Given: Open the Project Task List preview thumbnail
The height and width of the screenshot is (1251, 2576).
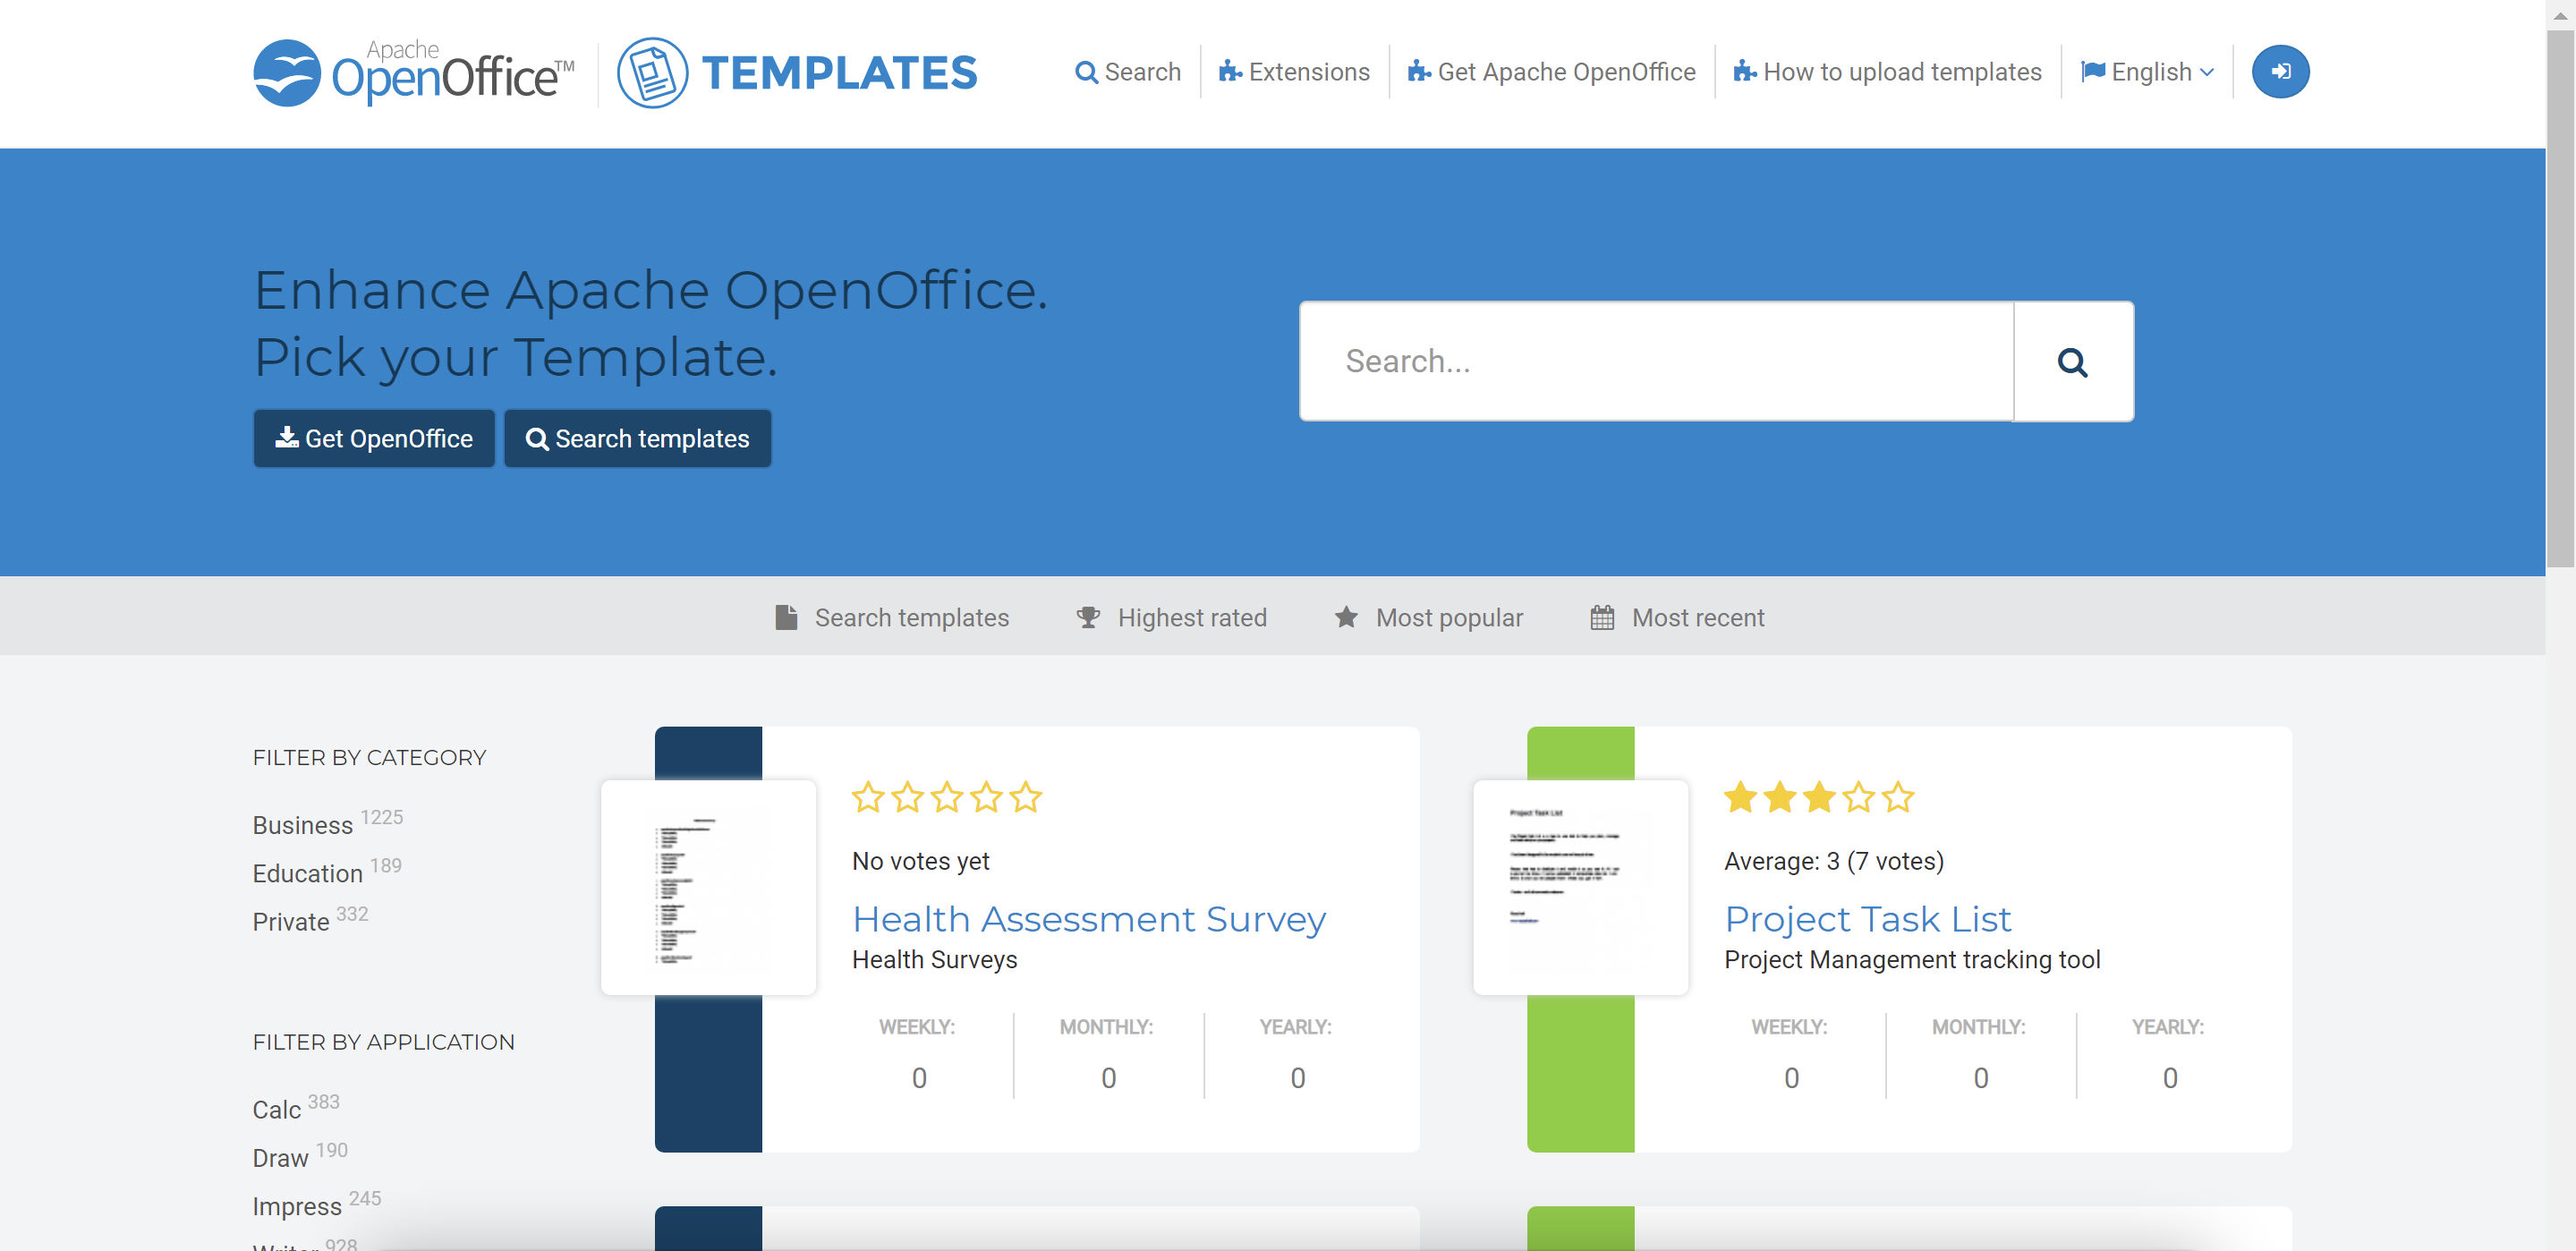Looking at the screenshot, I should coord(1580,887).
